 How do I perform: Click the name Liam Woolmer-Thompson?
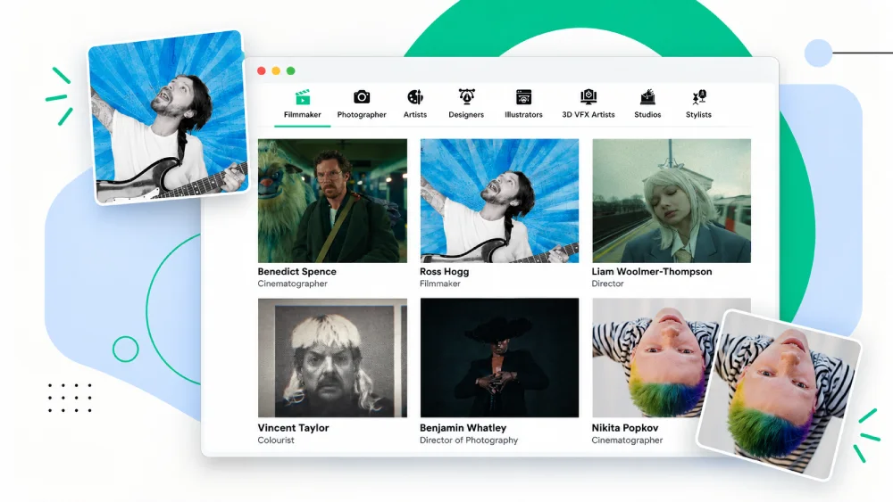click(652, 272)
